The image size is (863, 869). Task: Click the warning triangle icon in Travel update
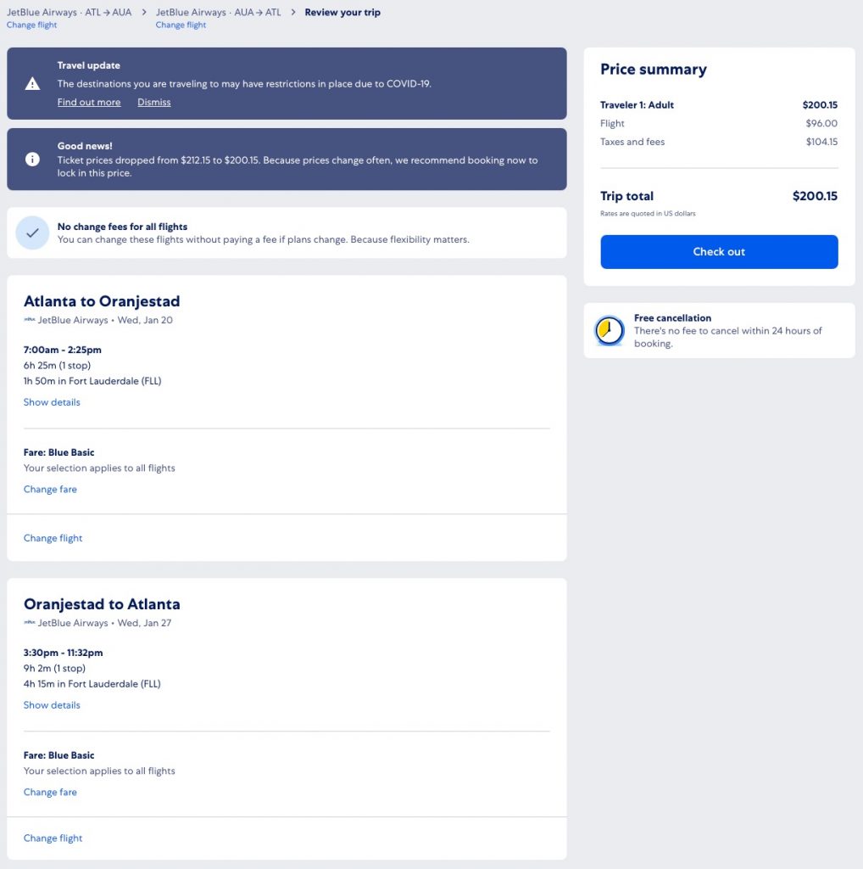pyautogui.click(x=32, y=83)
